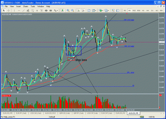
Task: Zoom out of the chart
Action: [73, 10]
